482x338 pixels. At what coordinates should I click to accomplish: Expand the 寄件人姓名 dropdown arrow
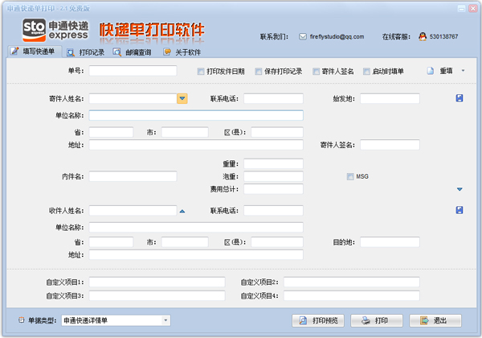tap(182, 98)
